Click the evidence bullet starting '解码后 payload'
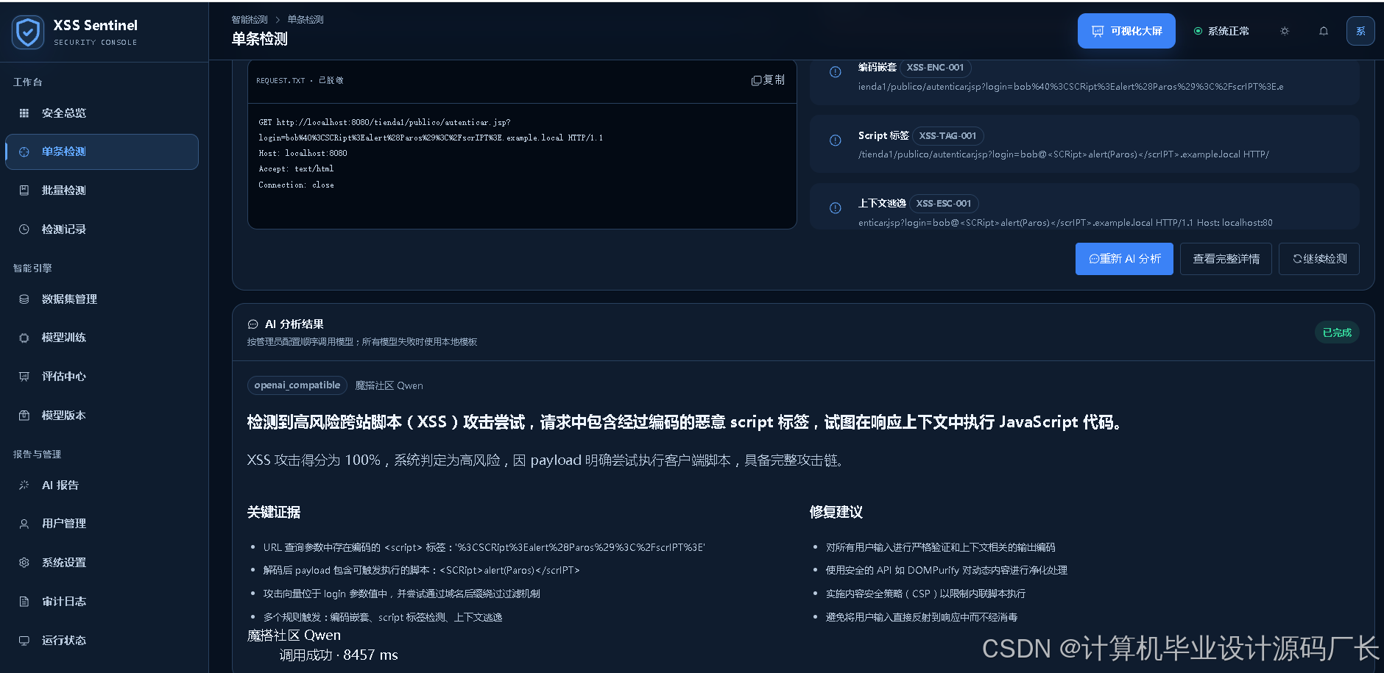This screenshot has width=1384, height=673. point(421,571)
